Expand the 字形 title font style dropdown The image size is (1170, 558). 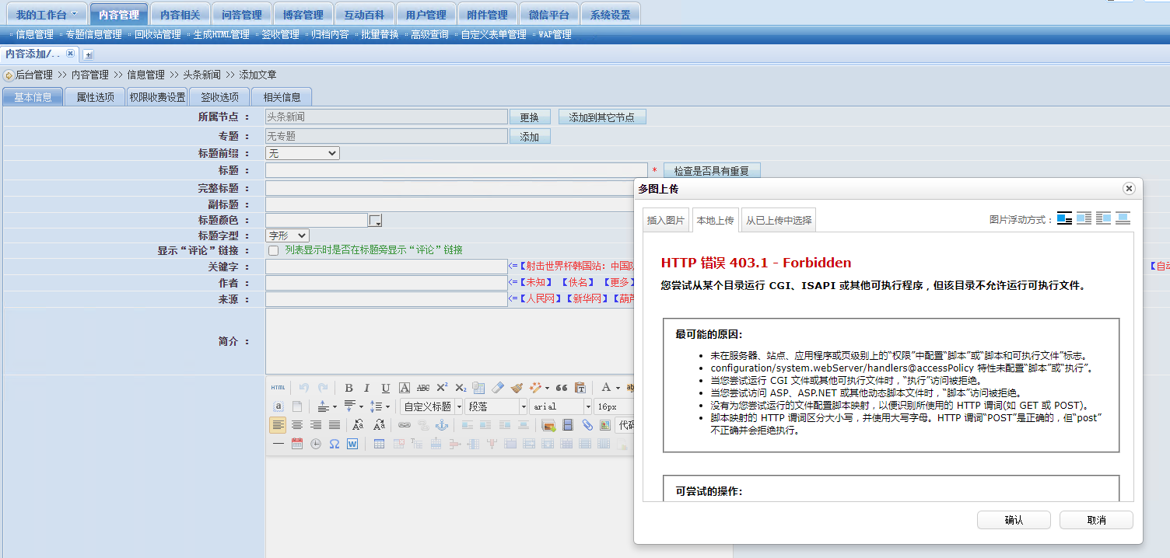[x=287, y=235]
